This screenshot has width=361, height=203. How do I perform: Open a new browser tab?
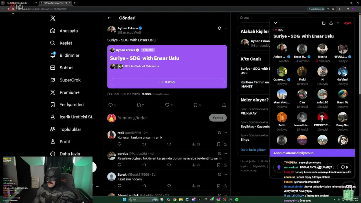point(75,3)
